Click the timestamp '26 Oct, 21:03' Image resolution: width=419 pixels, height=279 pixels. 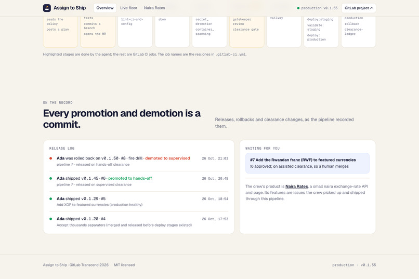click(x=215, y=158)
